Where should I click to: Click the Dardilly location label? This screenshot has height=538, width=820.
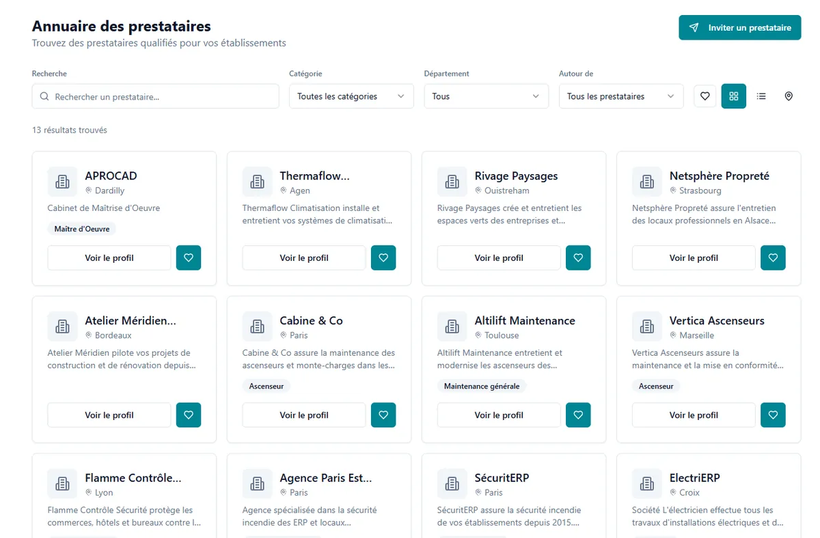click(110, 191)
